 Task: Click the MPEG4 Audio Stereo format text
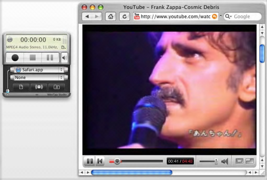pyautogui.click(x=32, y=47)
